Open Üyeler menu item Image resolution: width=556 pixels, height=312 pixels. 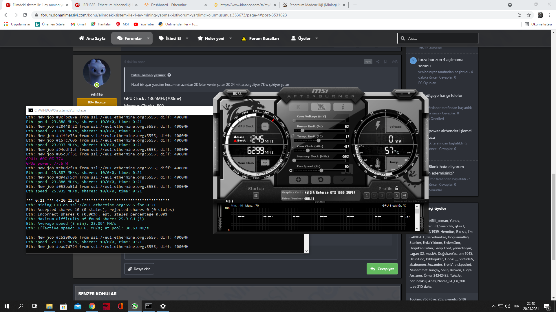[x=301, y=38]
